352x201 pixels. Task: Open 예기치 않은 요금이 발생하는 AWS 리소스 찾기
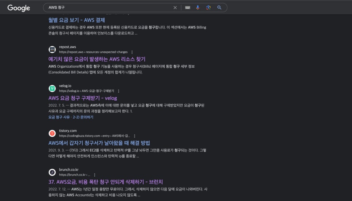tap(97, 59)
